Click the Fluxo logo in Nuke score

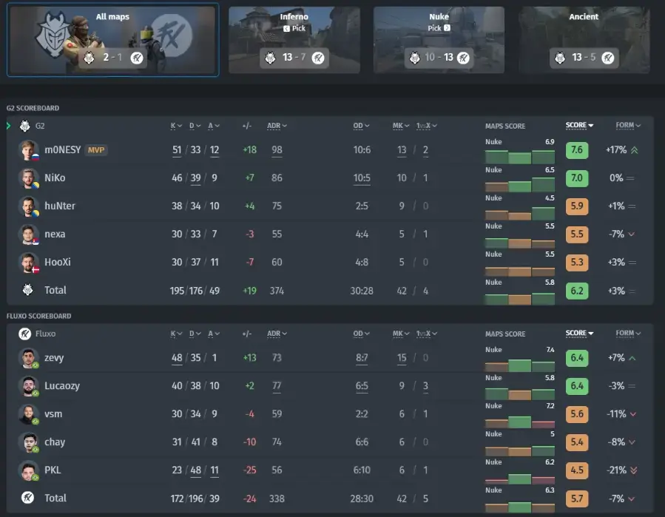[x=463, y=57]
